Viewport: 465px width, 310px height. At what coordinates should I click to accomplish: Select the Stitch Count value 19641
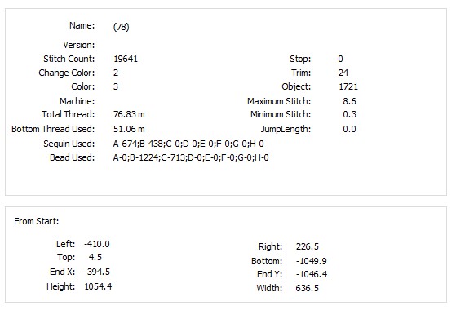point(126,59)
